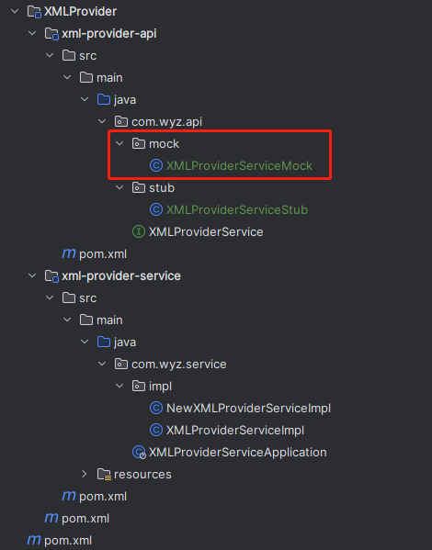This screenshot has width=432, height=550.
Task: Collapse the stub package chevron
Action: [x=119, y=187]
